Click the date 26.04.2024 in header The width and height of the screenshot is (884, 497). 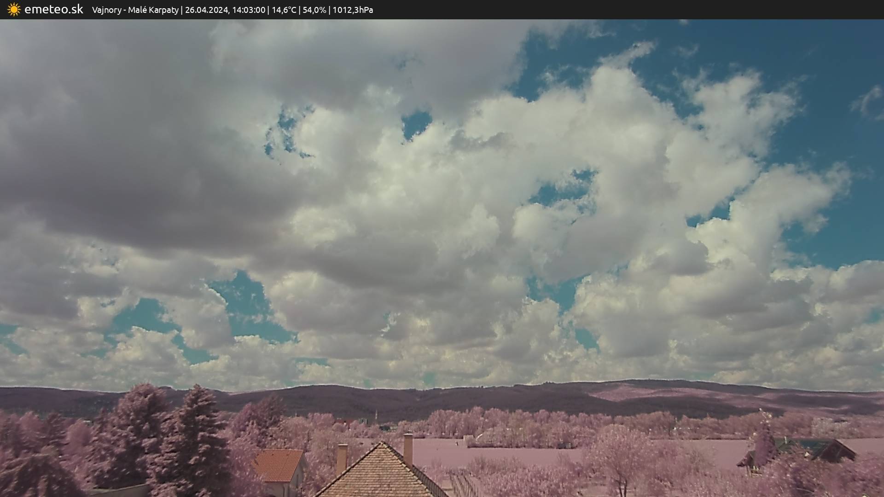coord(206,10)
